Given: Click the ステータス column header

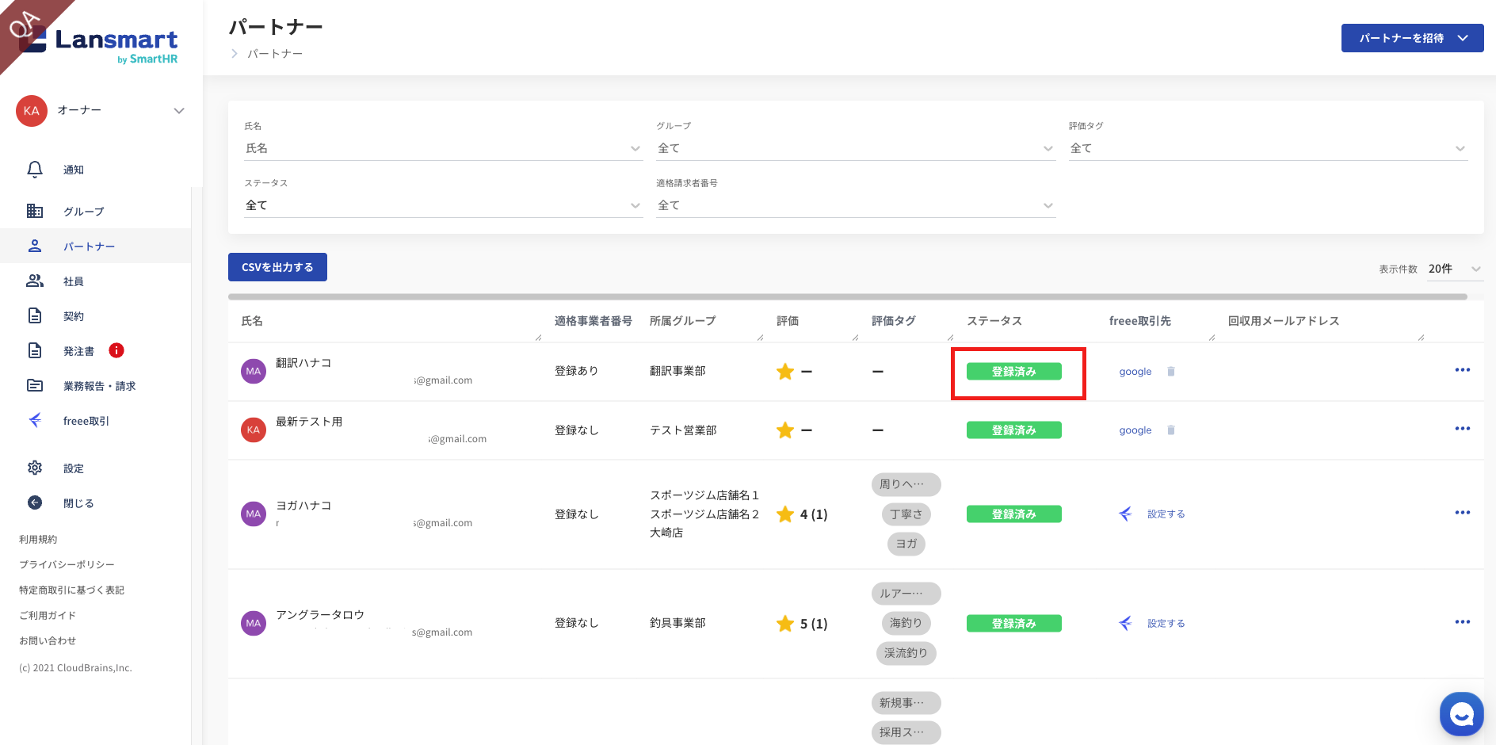Looking at the screenshot, I should tap(994, 321).
